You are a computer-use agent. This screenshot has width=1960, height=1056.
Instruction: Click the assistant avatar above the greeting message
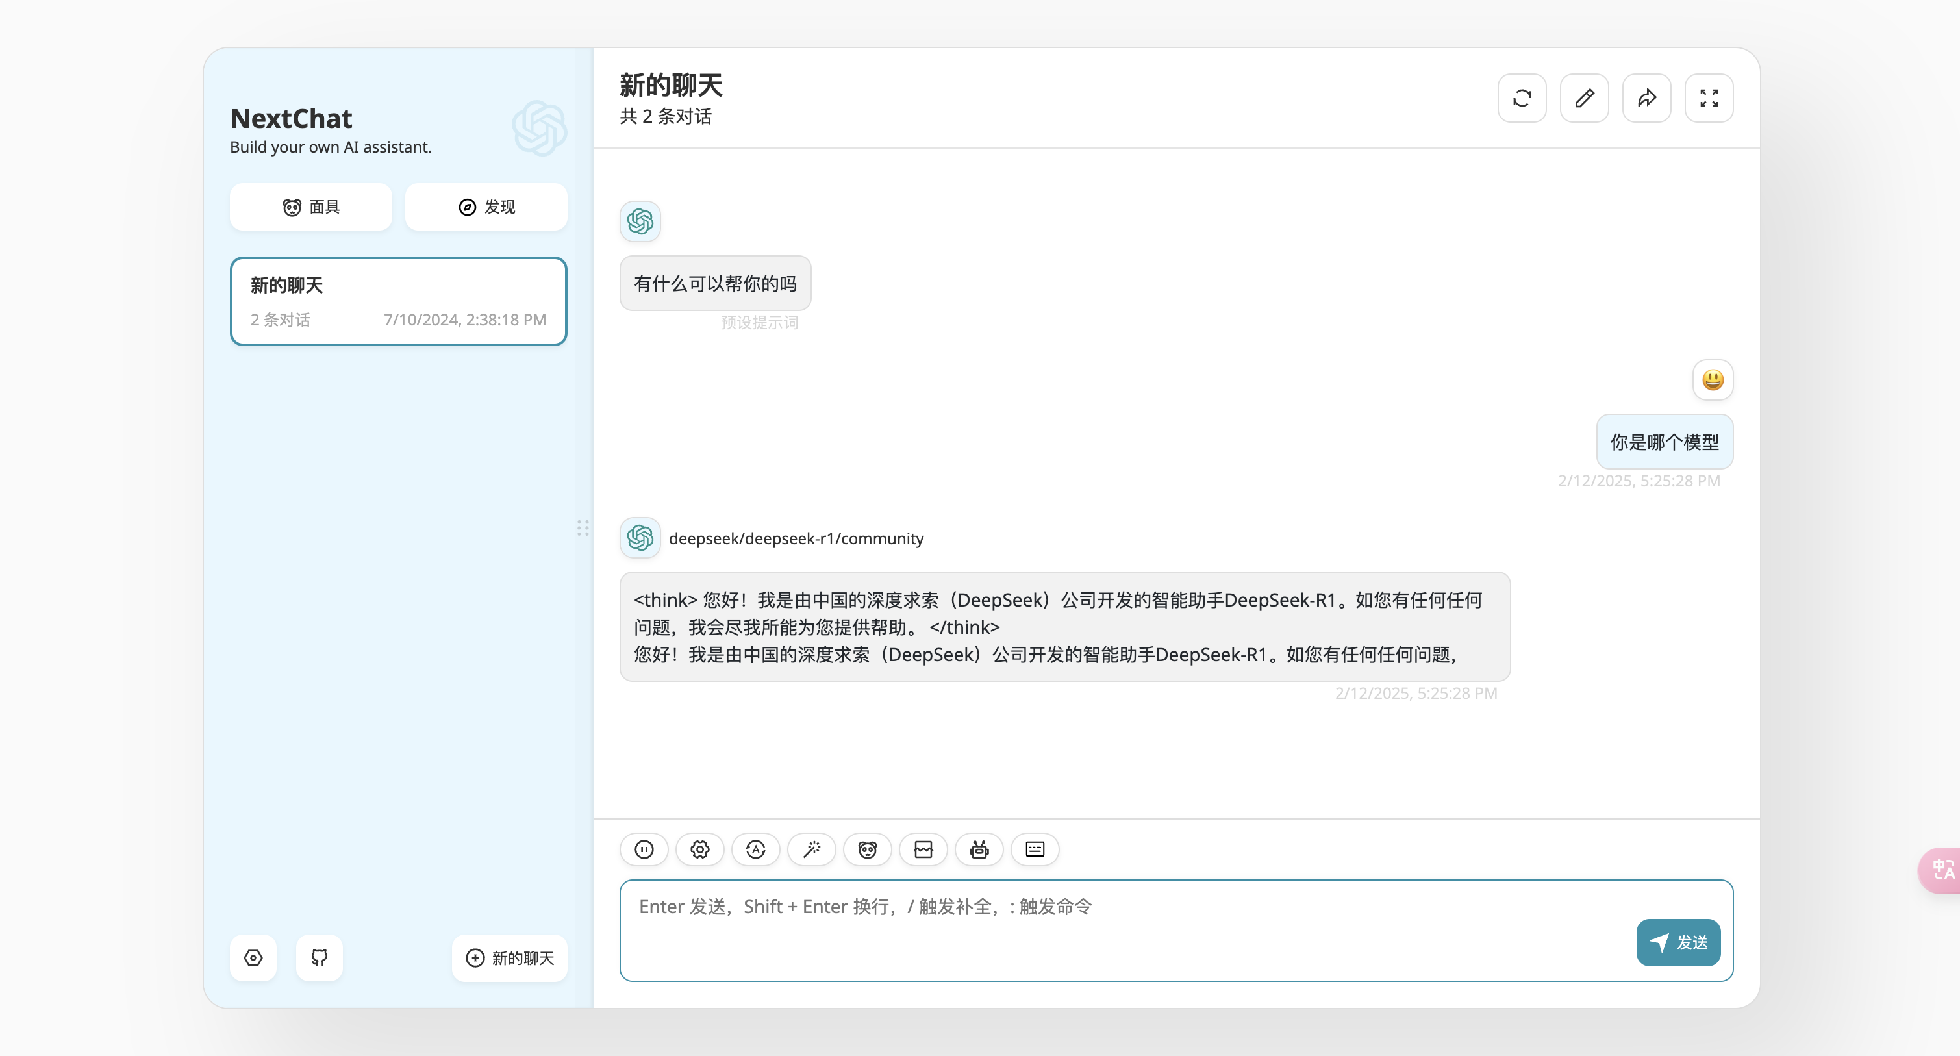click(x=640, y=221)
